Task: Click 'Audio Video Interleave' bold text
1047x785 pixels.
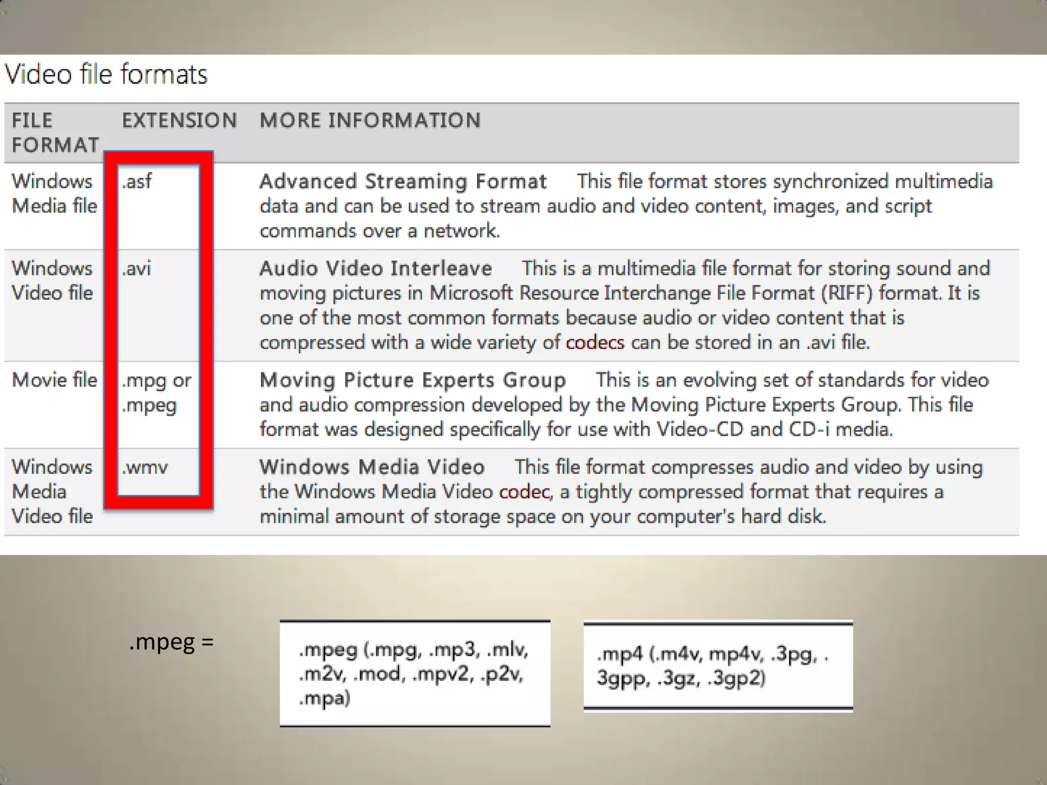Action: coord(375,269)
